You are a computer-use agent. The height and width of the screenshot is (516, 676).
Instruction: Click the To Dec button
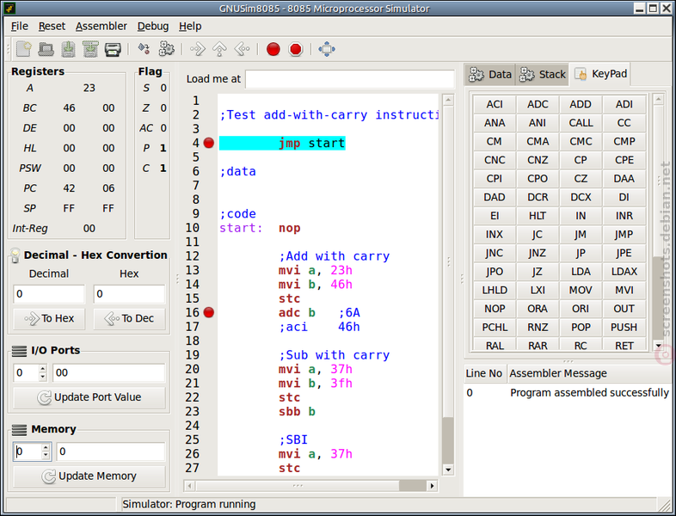[x=129, y=318]
